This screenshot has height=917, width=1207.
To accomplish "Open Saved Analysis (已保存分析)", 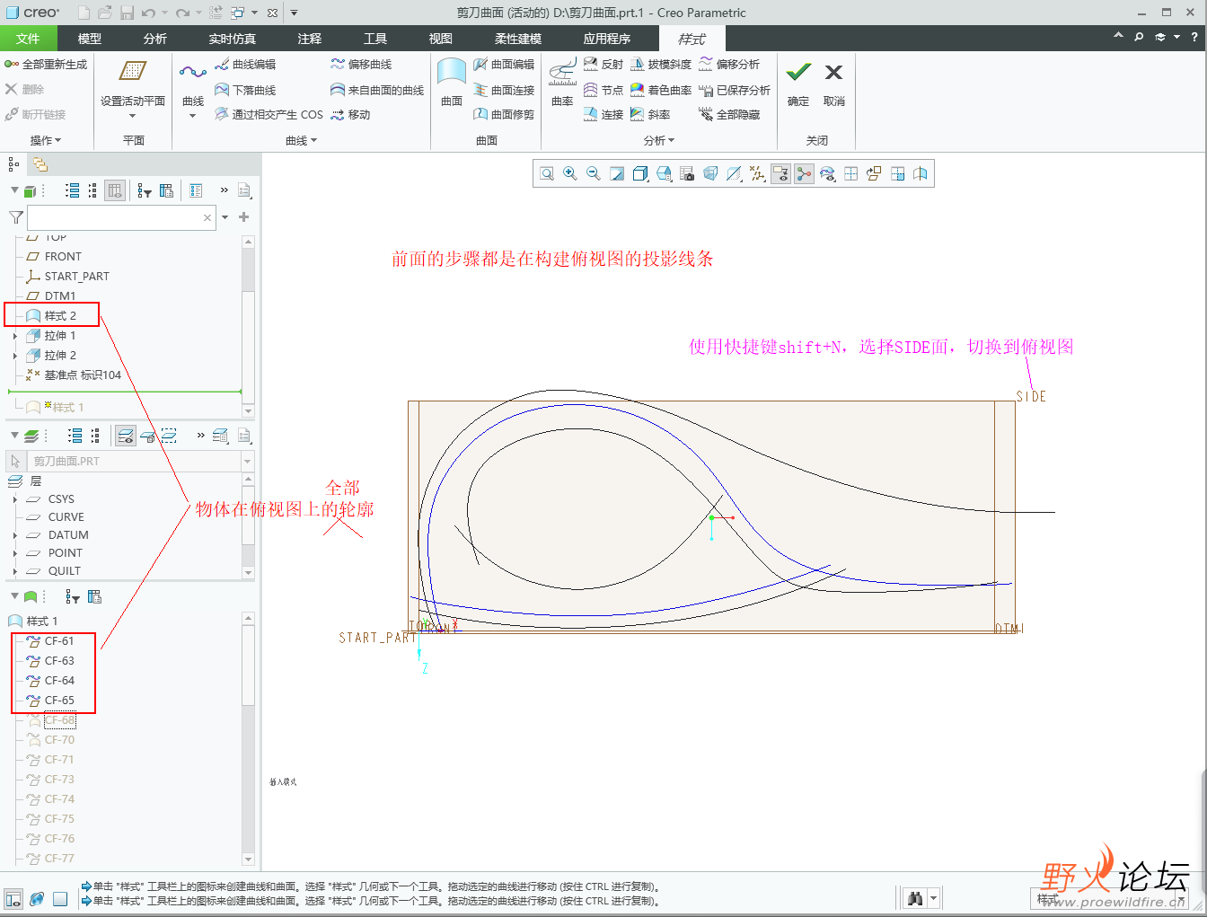I will coord(735,90).
